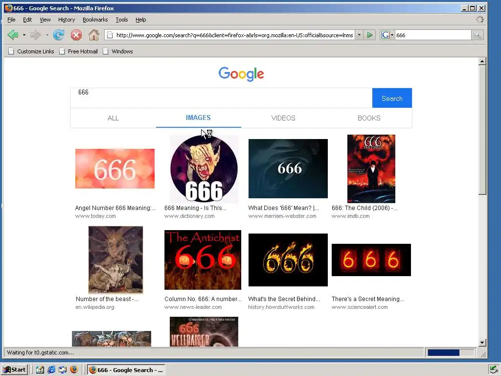The image size is (501, 376).
Task: Click the flaming 666 thumbnail
Action: 288,259
